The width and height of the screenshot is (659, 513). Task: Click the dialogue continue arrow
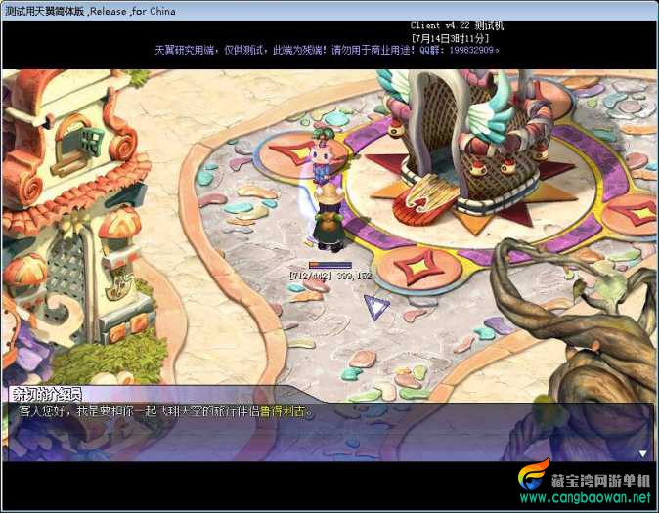point(642,453)
